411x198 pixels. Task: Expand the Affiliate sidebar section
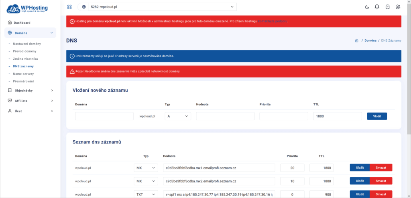(31, 101)
